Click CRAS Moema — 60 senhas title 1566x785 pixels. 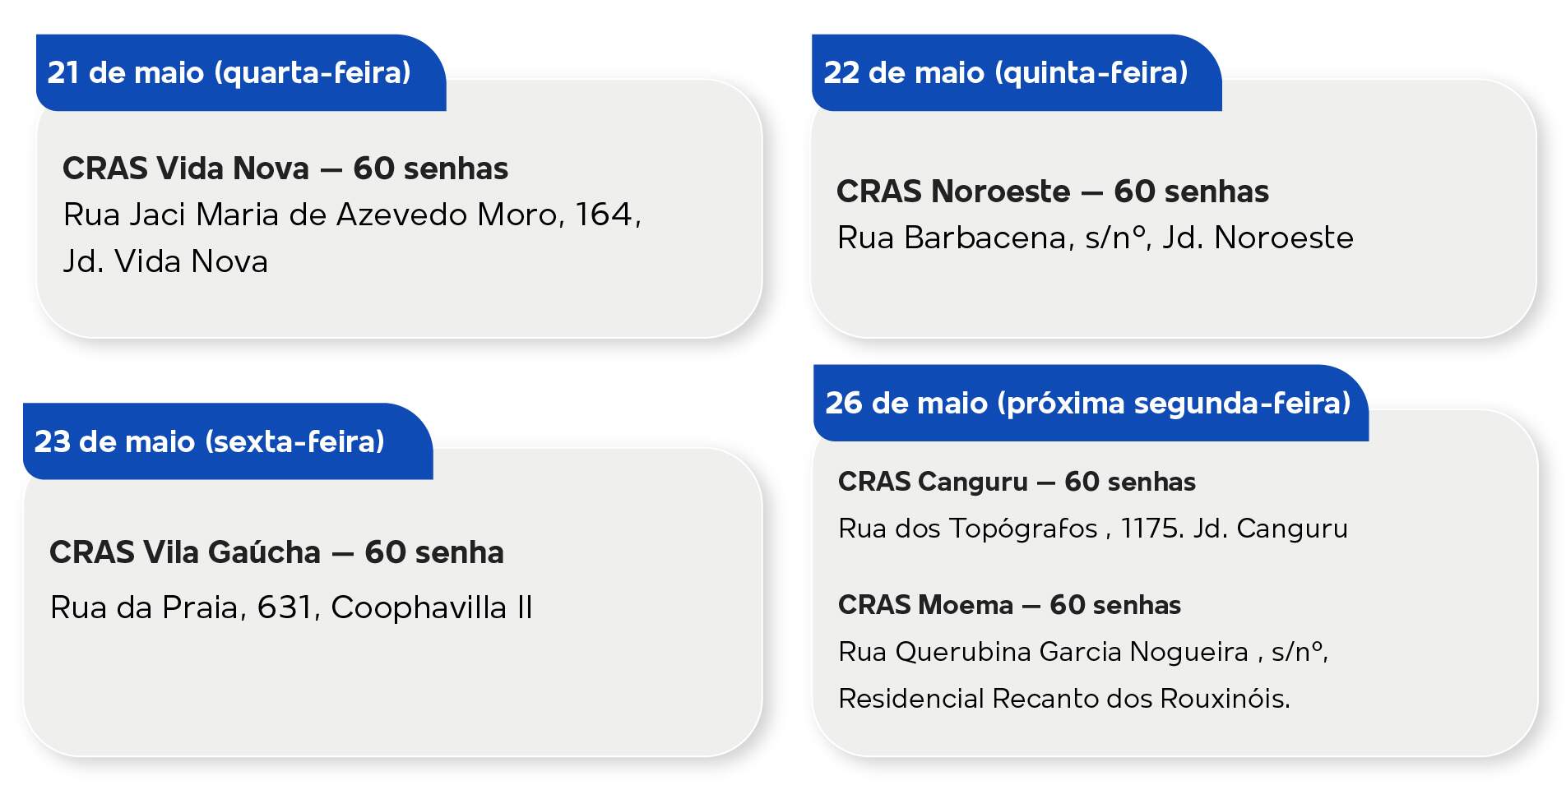(x=1009, y=605)
